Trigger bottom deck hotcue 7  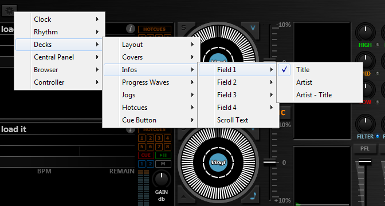159,146
